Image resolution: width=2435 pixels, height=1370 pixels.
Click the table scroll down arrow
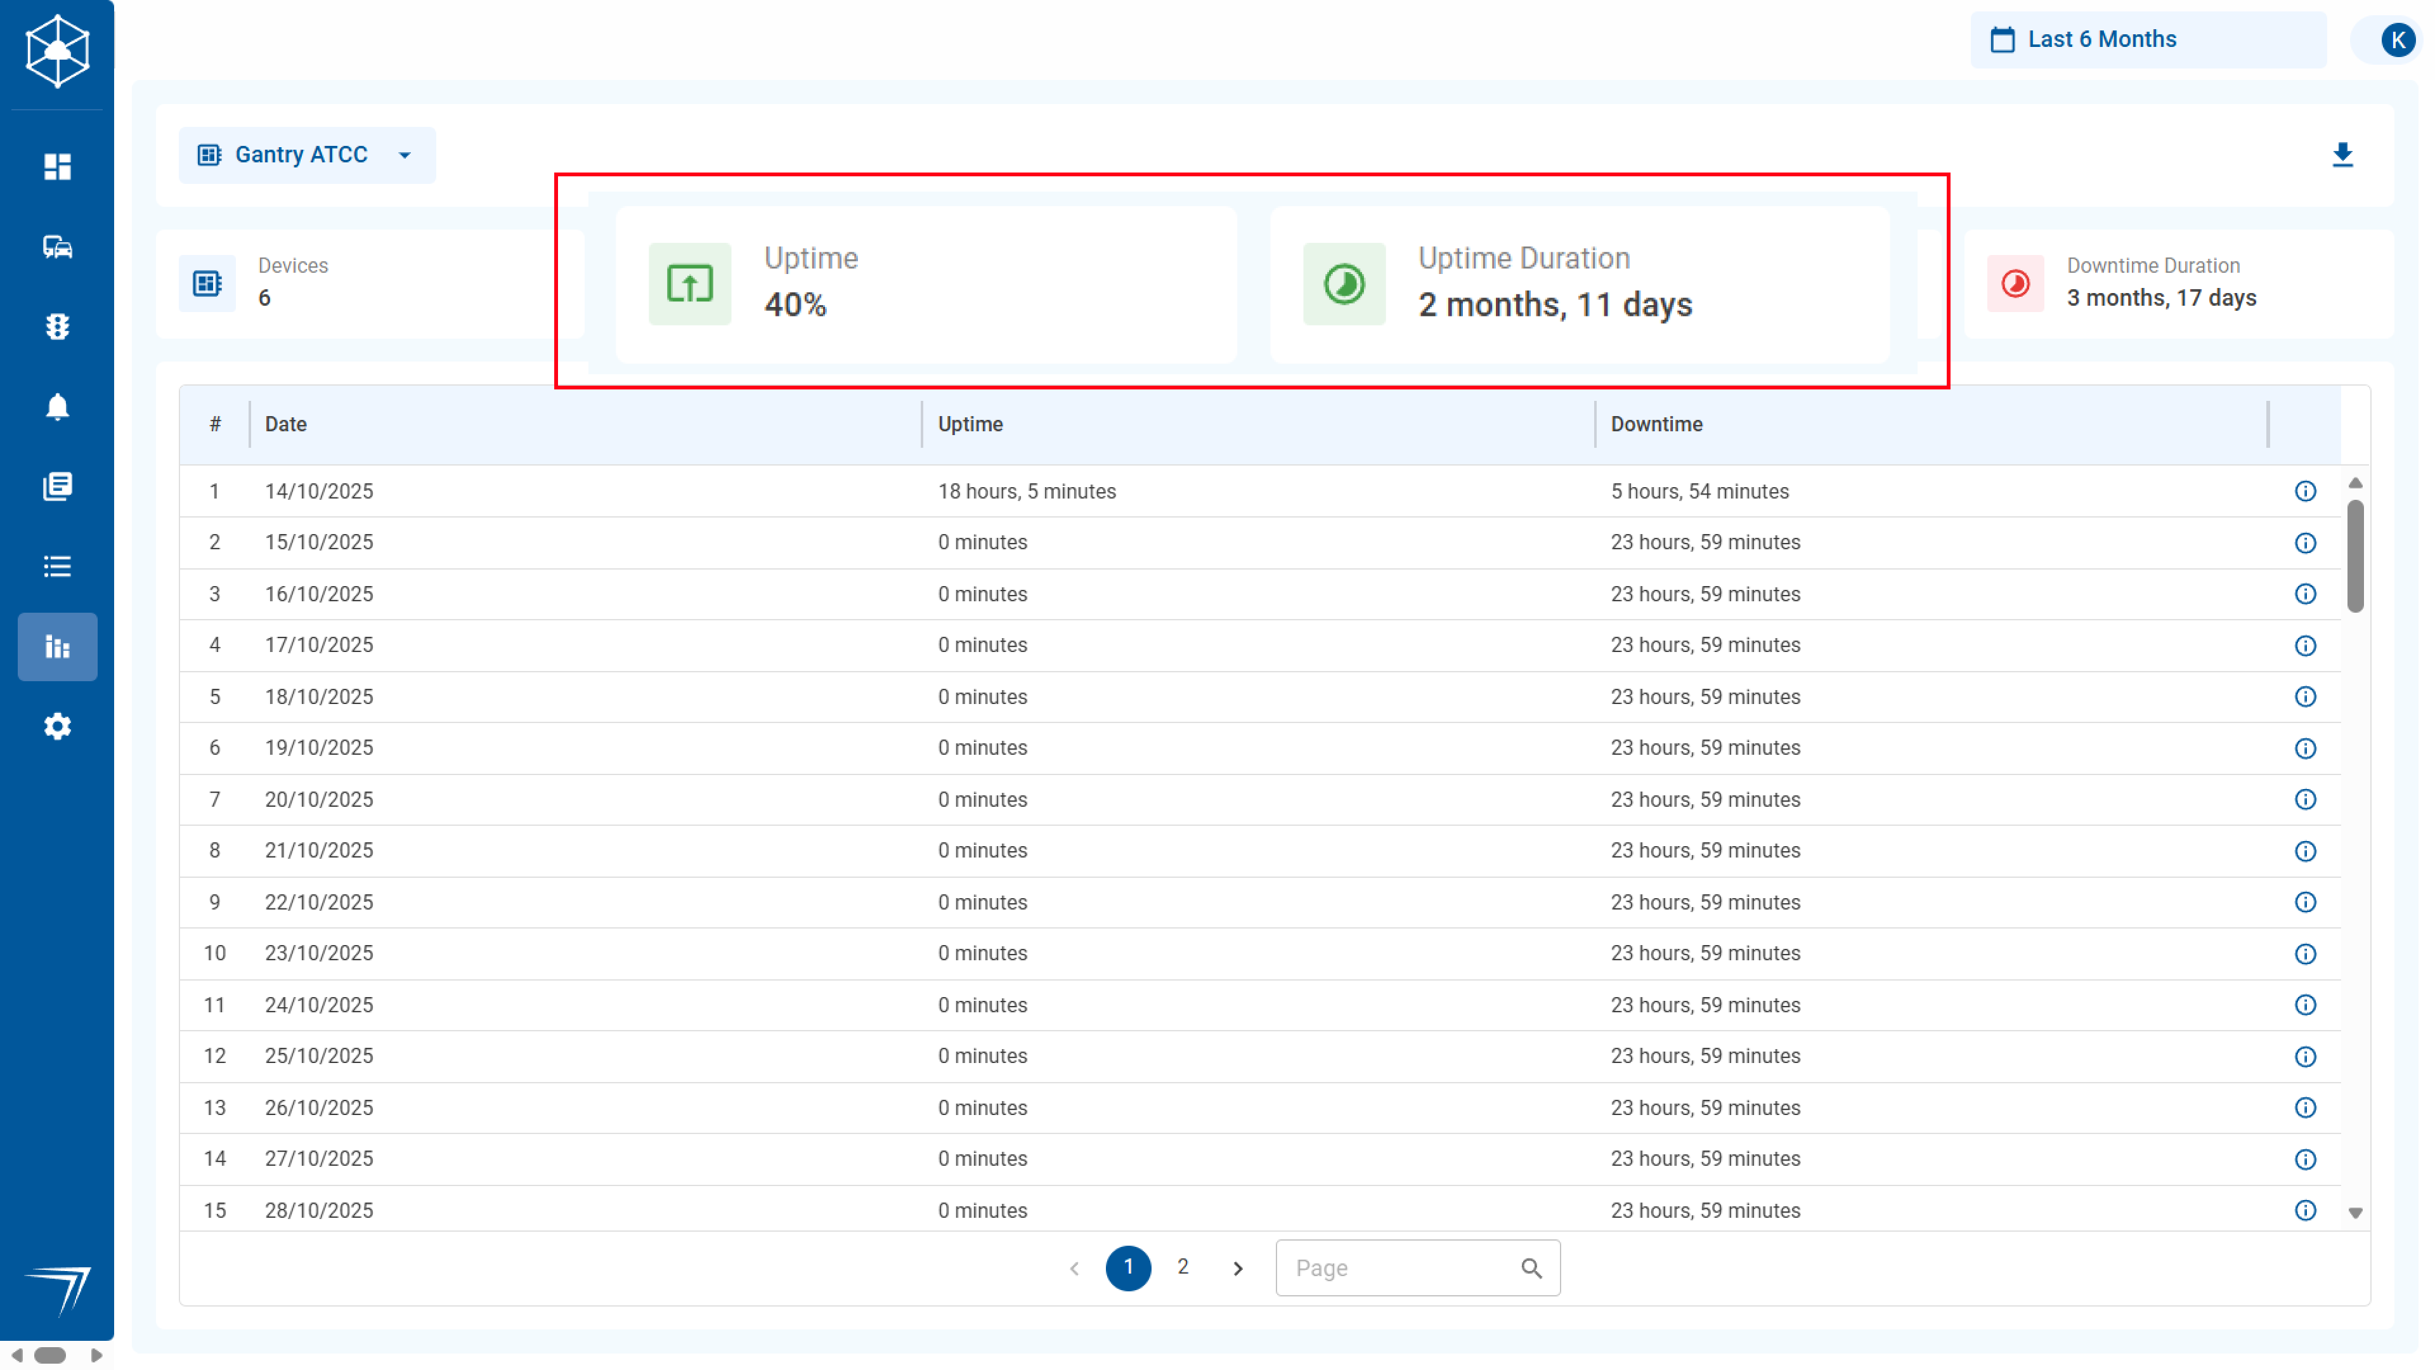(2354, 1213)
